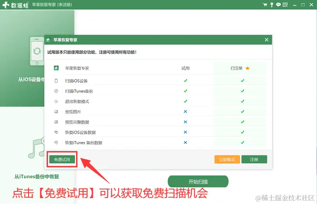Image resolution: width=317 pixels, height=204 pixels.
Task: Click the 开始扫描 start scan button
Action: (198, 181)
